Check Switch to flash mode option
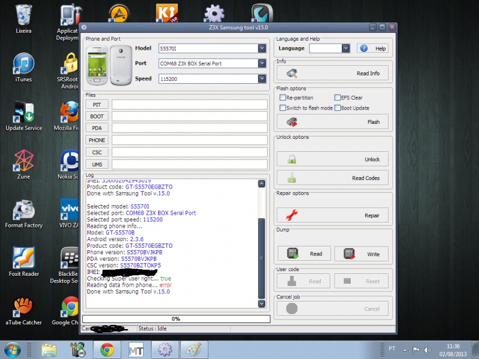 (x=283, y=108)
